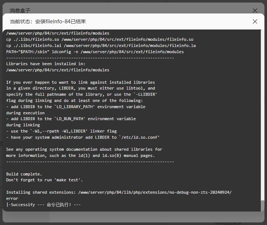267x225 pixels.
Task: Click the 'error' line in the log
Action: click(x=12, y=198)
